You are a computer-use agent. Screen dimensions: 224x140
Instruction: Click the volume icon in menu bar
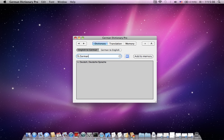click(176, 2)
